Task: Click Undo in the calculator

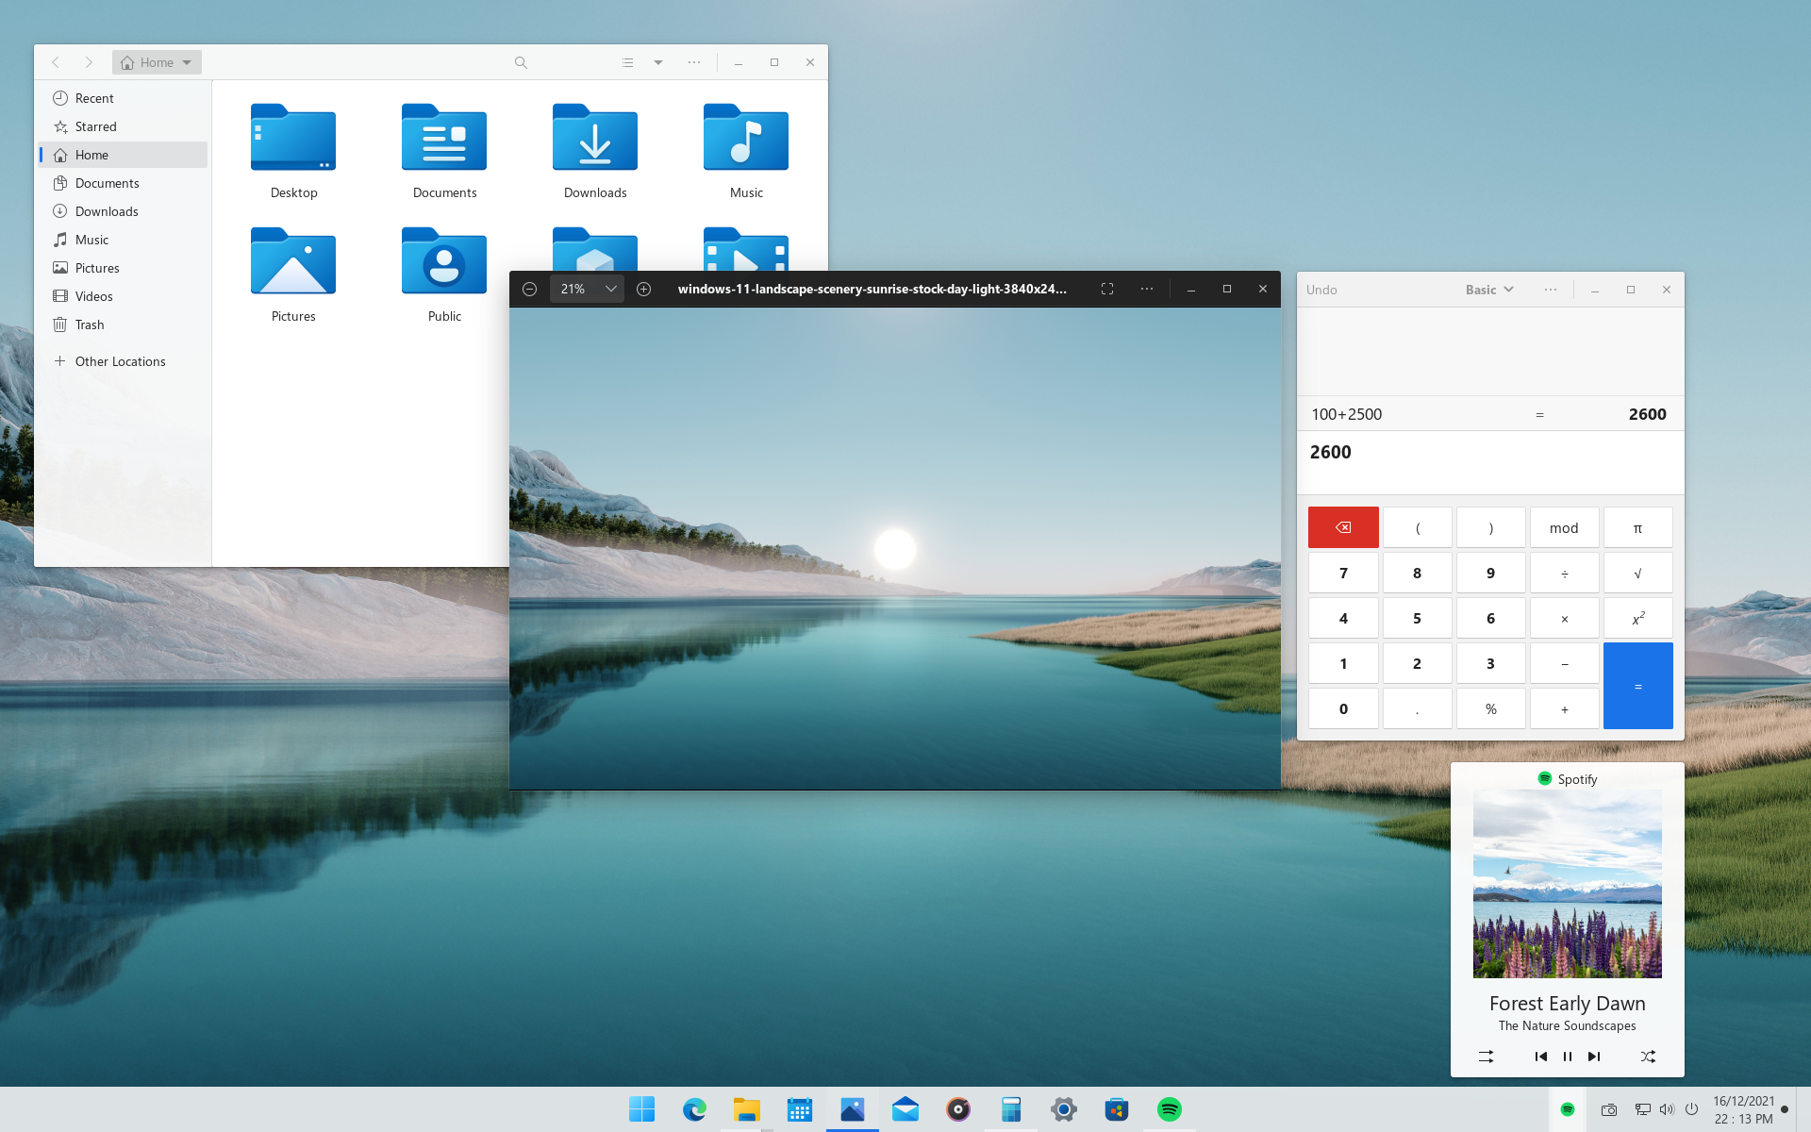Action: 1321,290
